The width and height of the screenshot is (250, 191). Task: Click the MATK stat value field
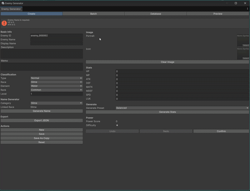coord(182,87)
